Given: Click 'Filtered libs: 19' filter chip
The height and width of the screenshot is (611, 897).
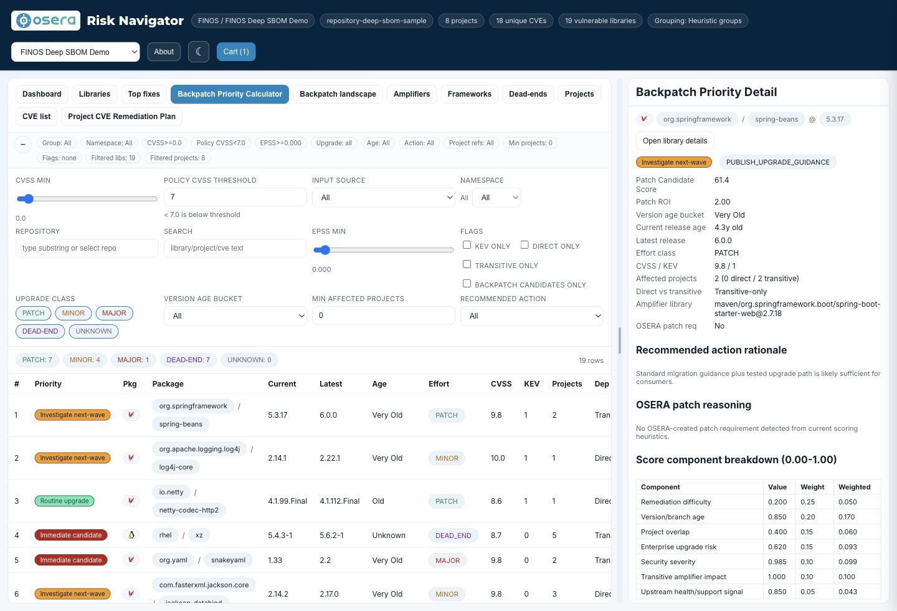Looking at the screenshot, I should point(113,158).
